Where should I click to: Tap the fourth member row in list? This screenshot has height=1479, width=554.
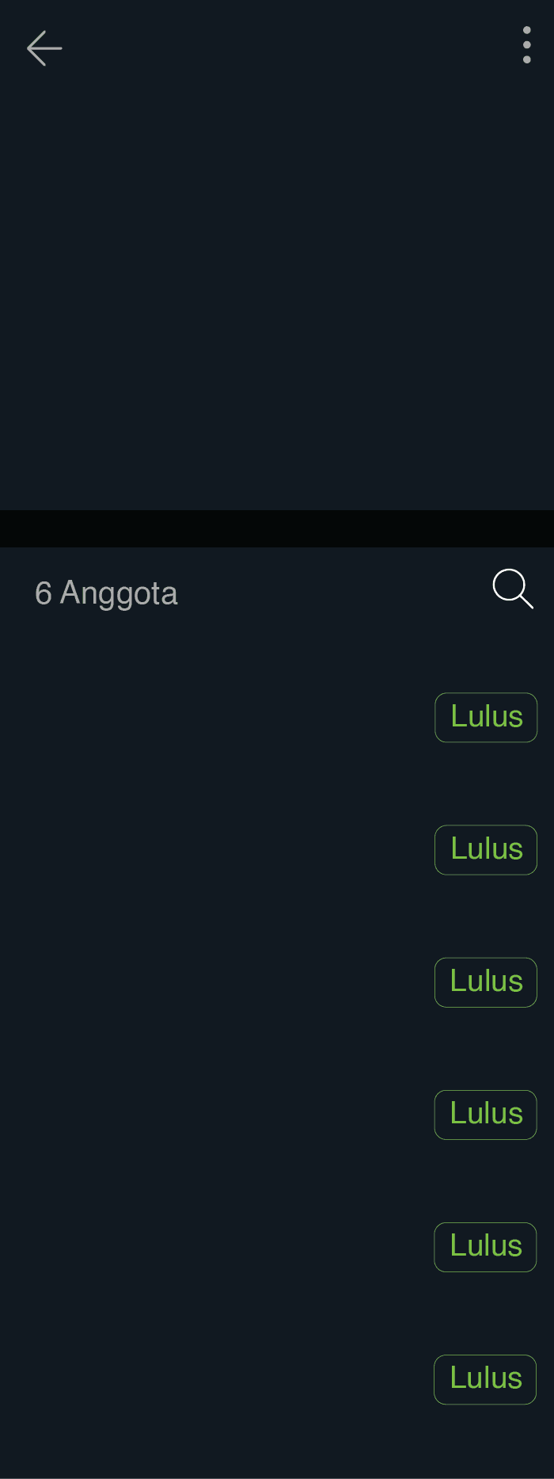tap(214, 1115)
